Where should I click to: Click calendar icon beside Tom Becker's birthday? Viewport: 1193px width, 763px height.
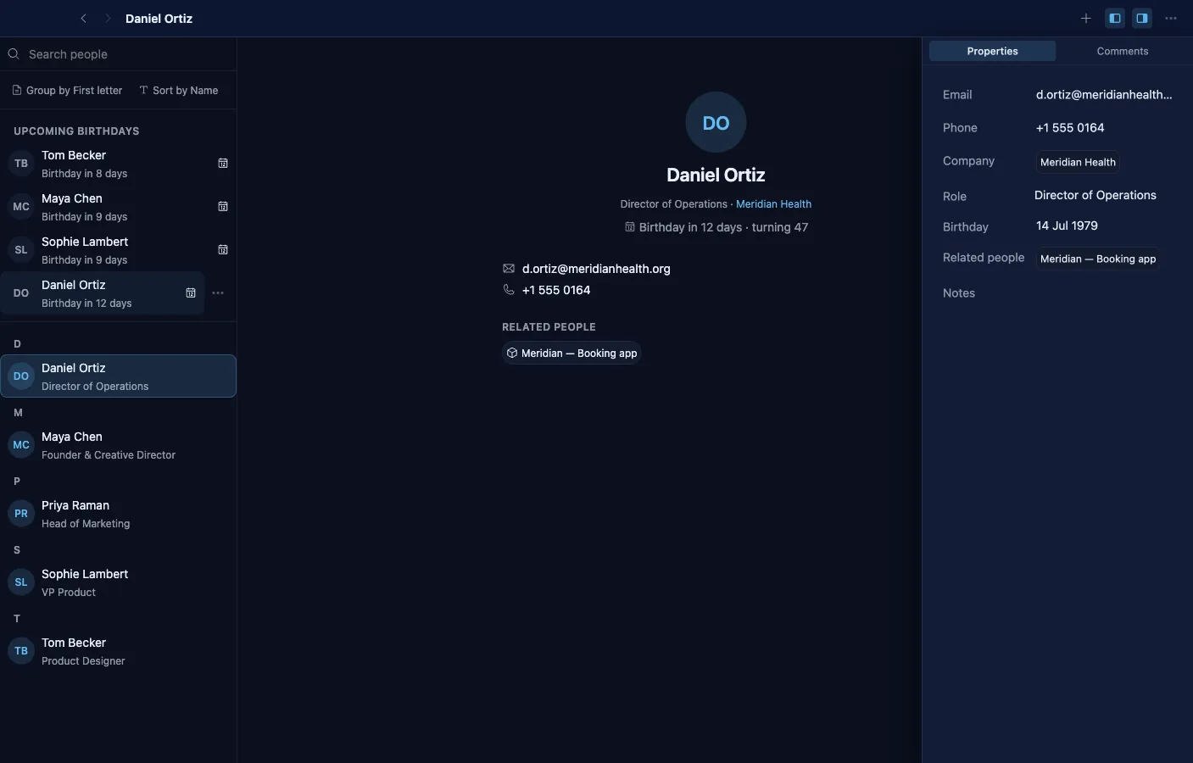pos(223,163)
